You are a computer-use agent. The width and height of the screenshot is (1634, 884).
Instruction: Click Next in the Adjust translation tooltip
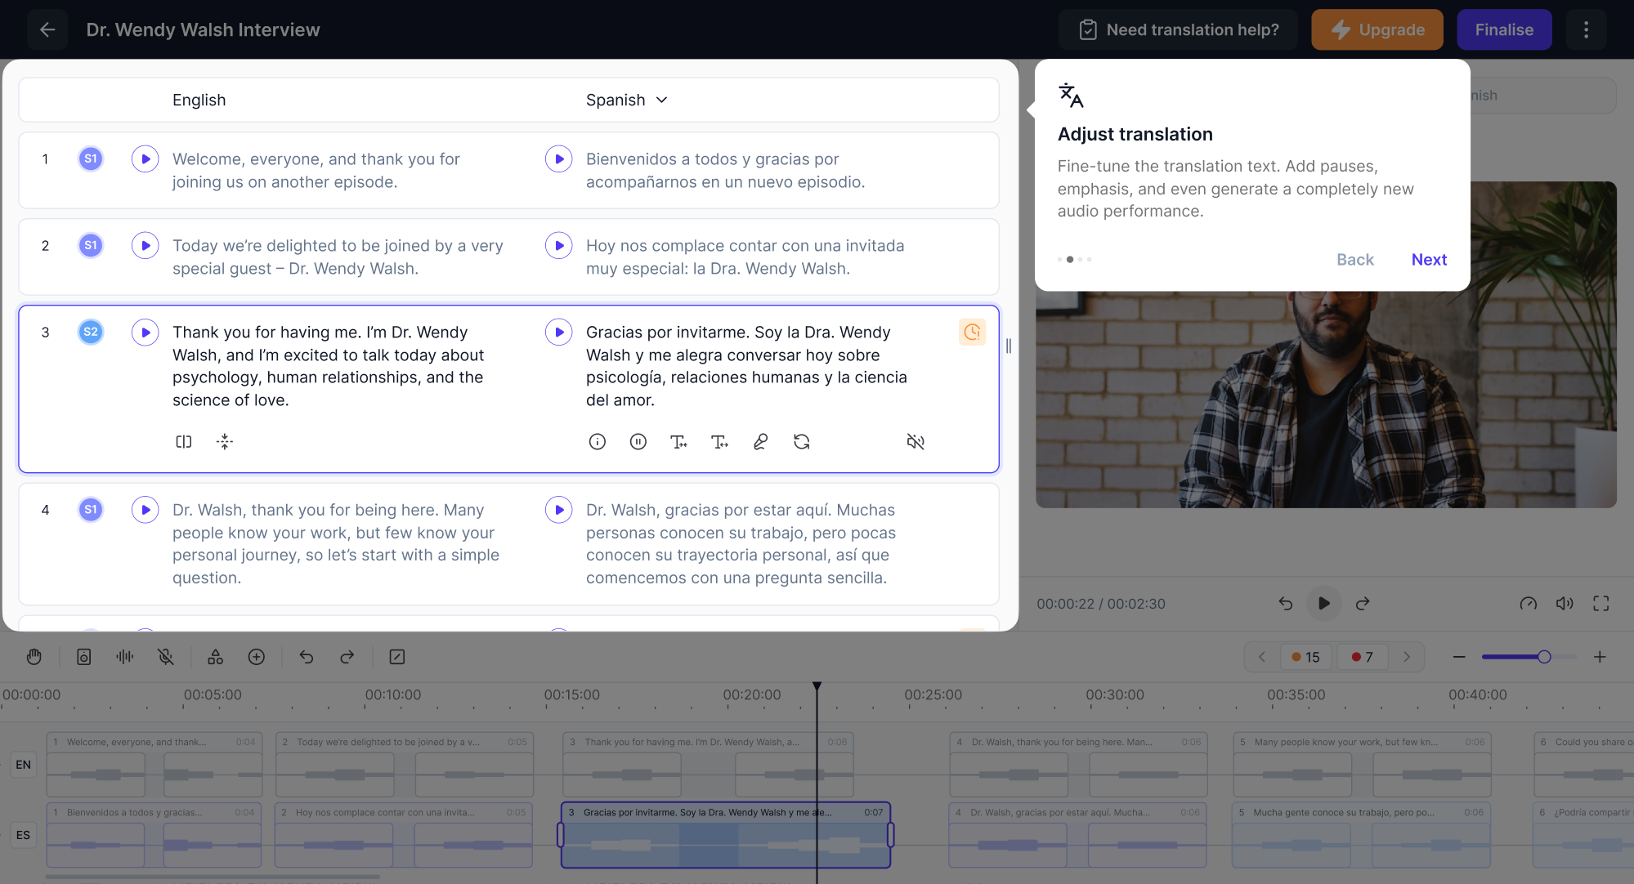coord(1429,259)
